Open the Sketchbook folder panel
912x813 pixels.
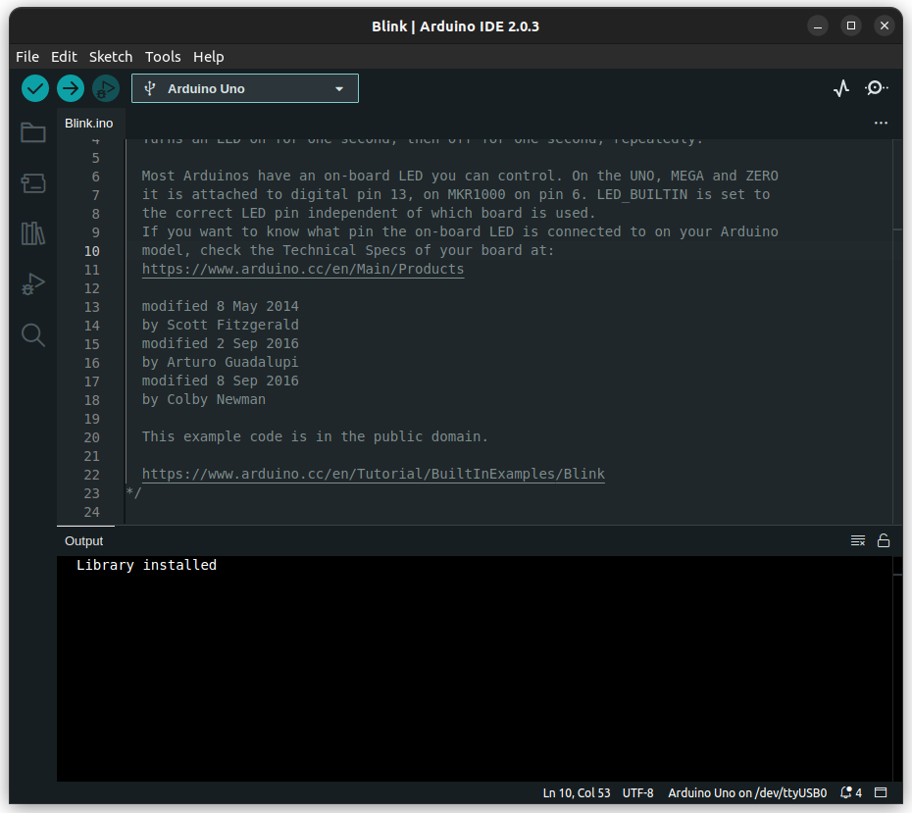click(33, 132)
